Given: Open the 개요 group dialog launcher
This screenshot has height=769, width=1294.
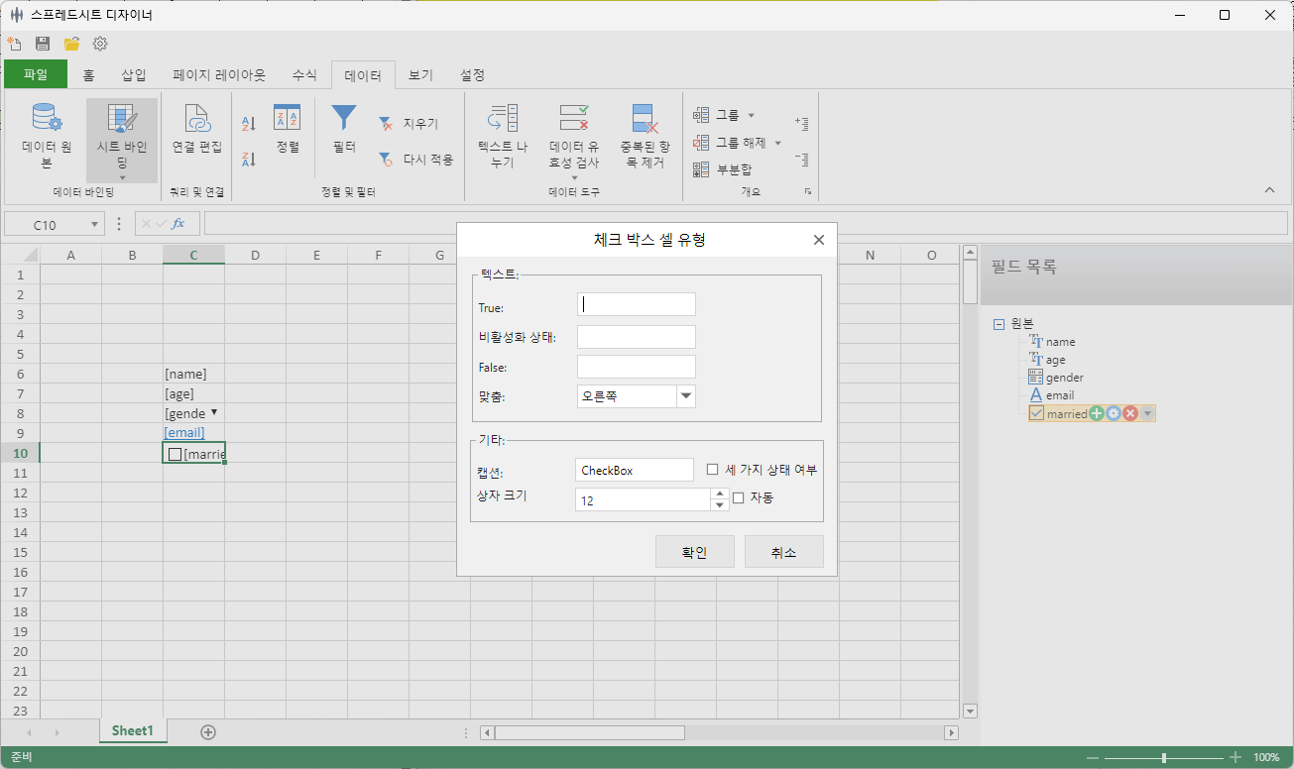Looking at the screenshot, I should [808, 191].
